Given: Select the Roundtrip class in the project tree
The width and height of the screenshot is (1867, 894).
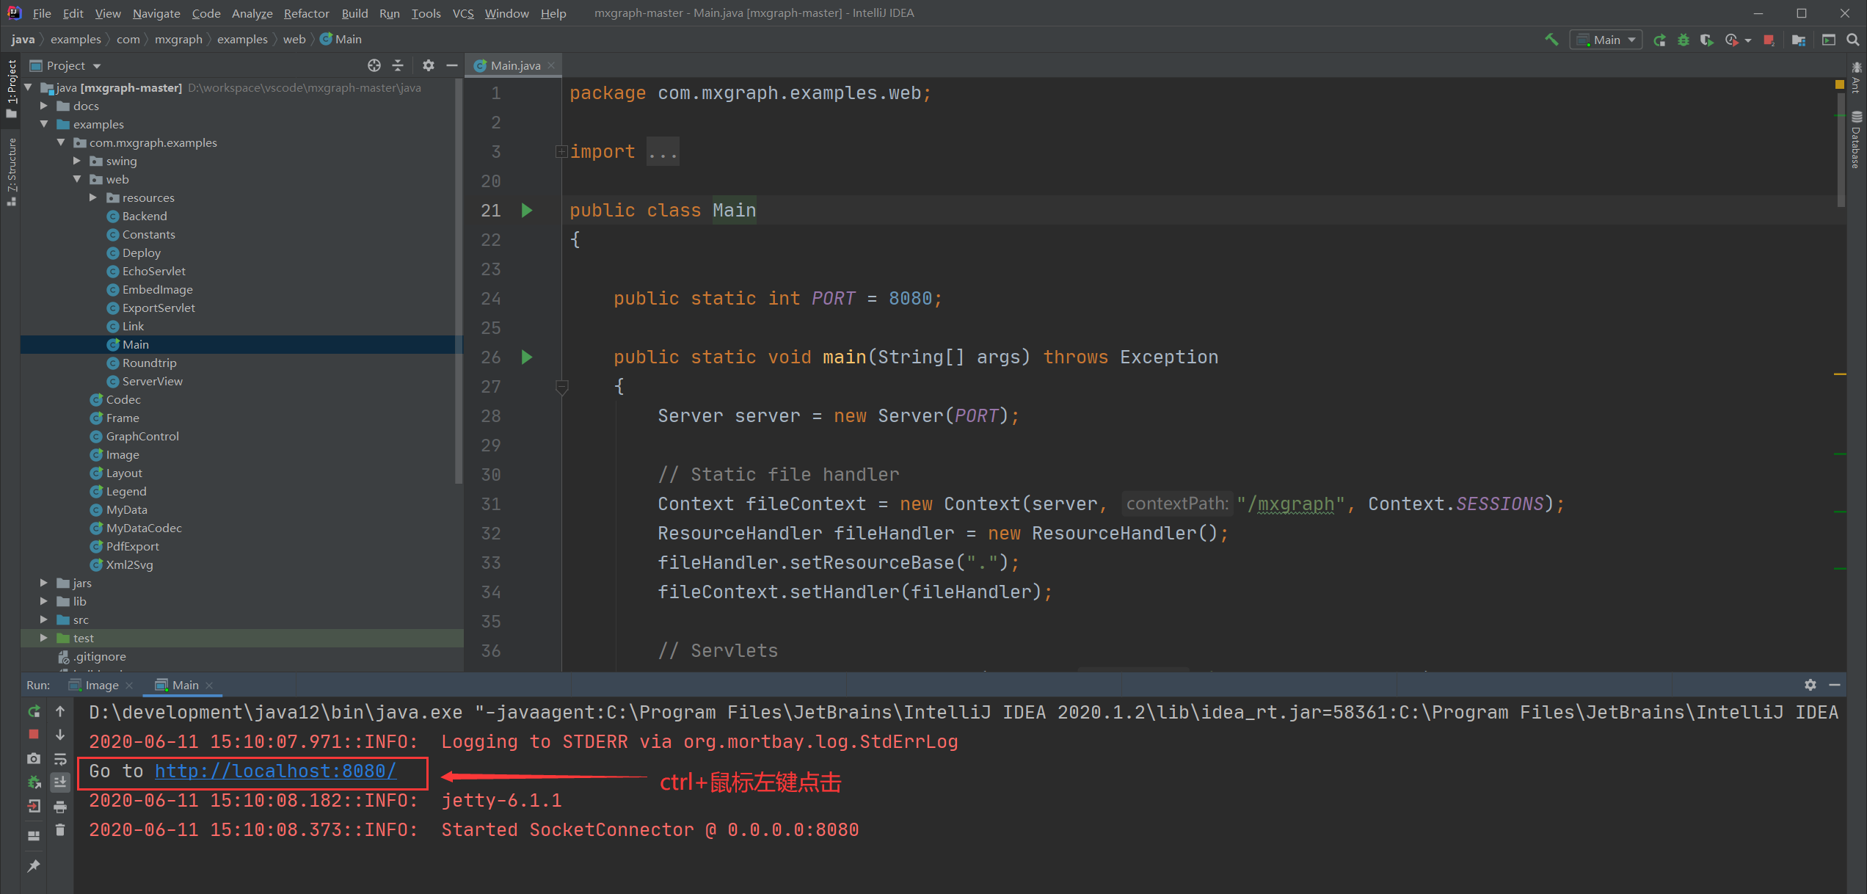Looking at the screenshot, I should (149, 363).
